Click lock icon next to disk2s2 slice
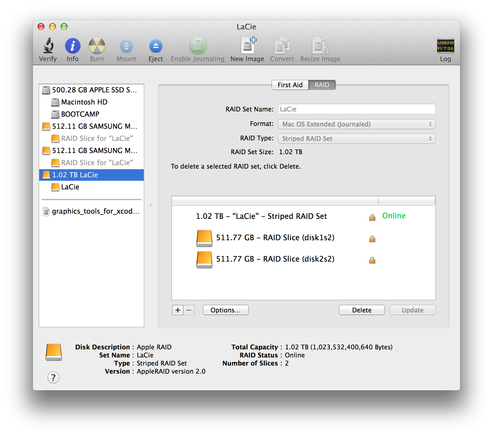Image resolution: width=493 pixels, height=436 pixels. point(372,260)
